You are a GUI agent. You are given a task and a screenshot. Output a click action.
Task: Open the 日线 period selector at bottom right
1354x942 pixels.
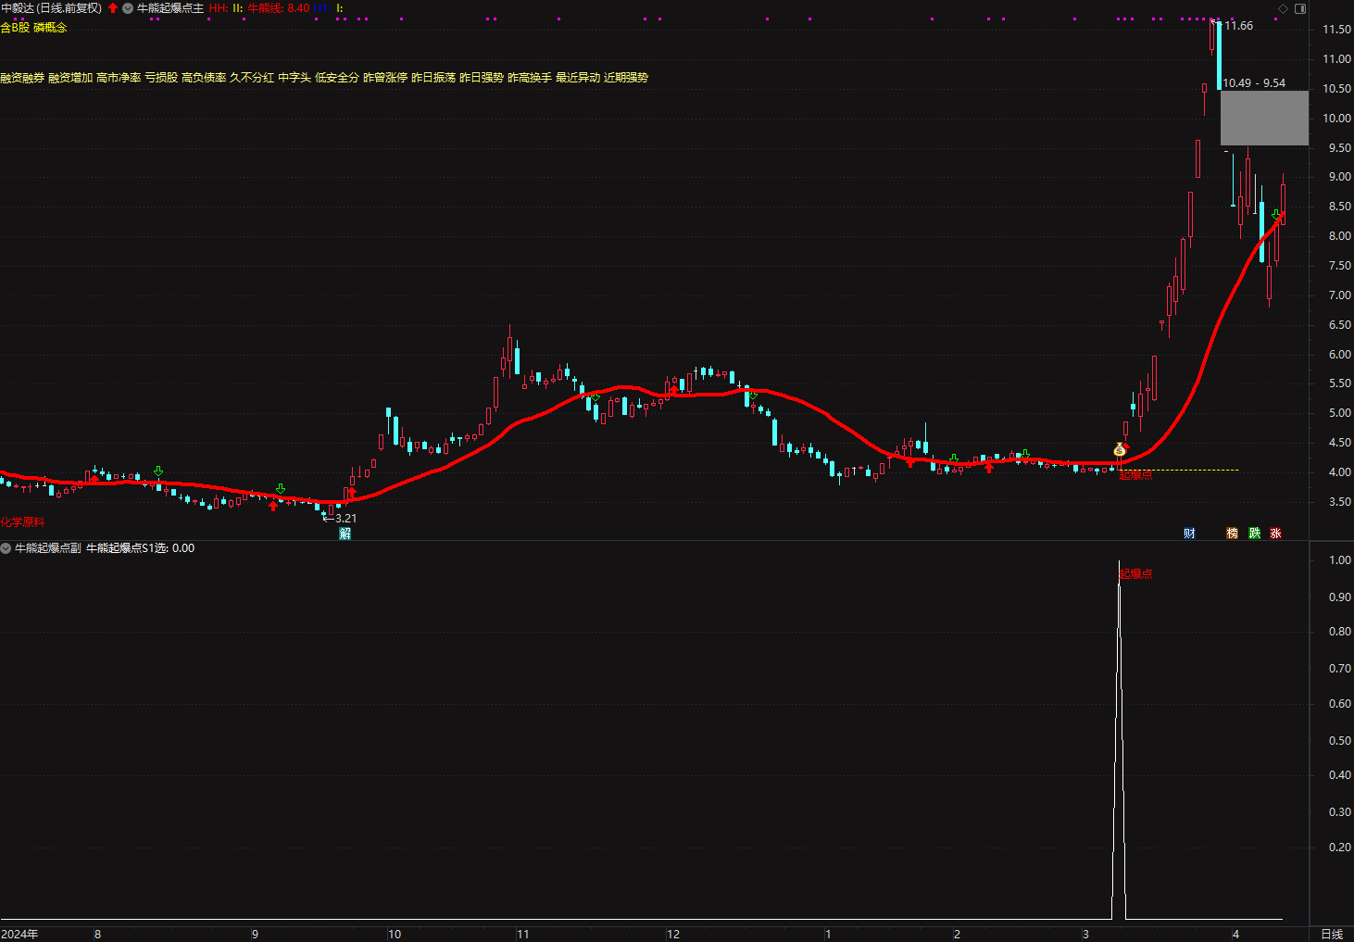(x=1332, y=934)
